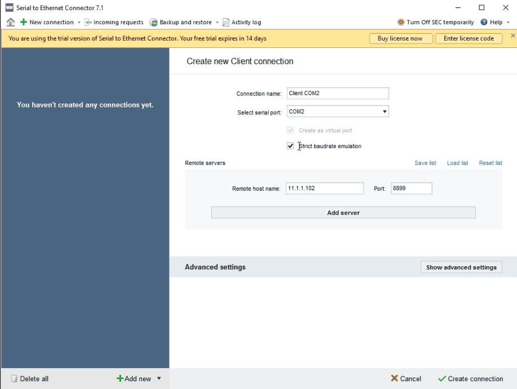
Task: Open the Activity log
Action: point(242,22)
